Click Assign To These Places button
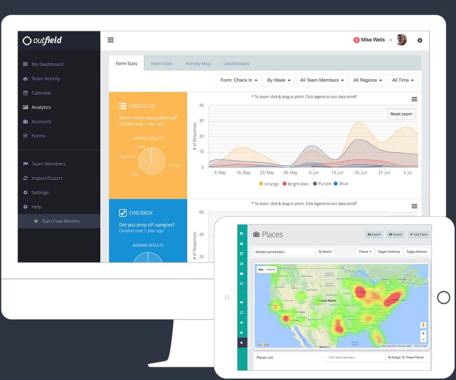This screenshot has width=456, height=380. (x=406, y=358)
